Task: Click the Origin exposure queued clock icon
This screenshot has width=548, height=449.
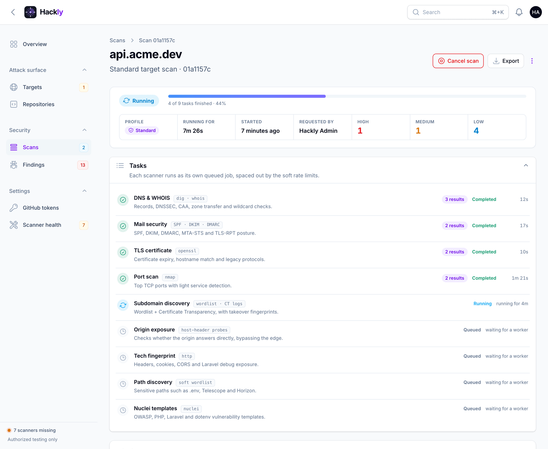Action: pos(123,331)
